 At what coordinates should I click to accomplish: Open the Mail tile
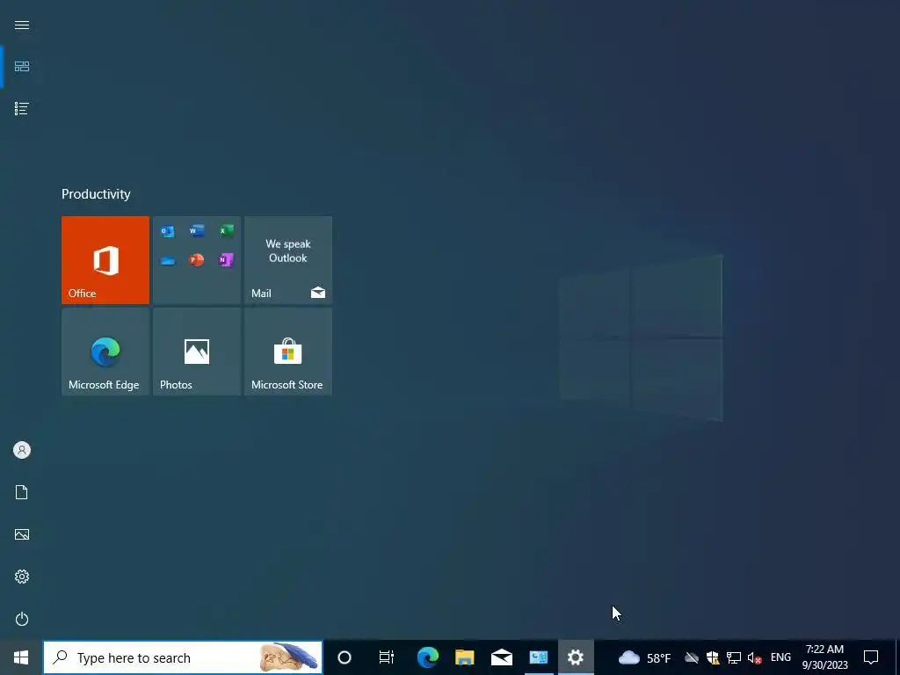click(288, 260)
